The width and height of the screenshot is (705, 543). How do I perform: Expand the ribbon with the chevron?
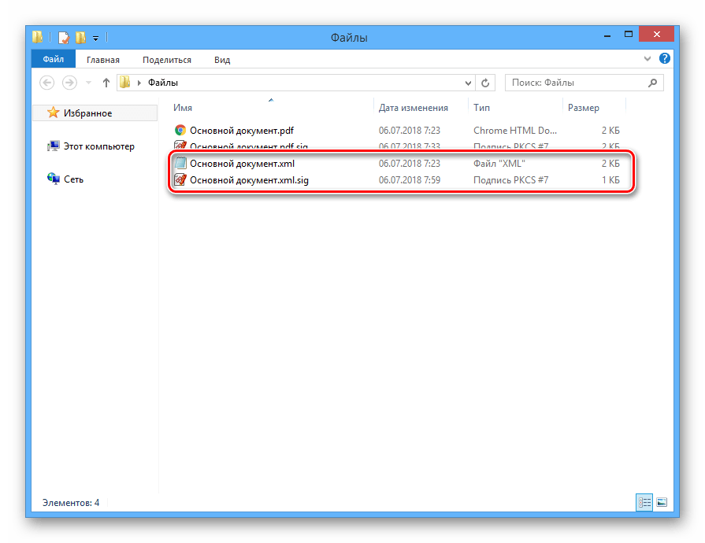tap(650, 59)
